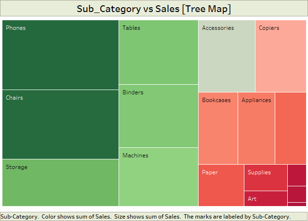The image size is (308, 221).
Task: Select the Binders treemap tile
Action: tap(158, 116)
